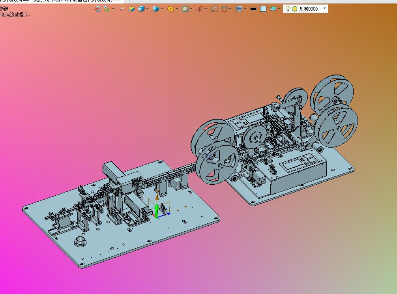Click the exit-door icon in the toolbar
Image resolution: width=397 pixels, height=294 pixels.
97,9
